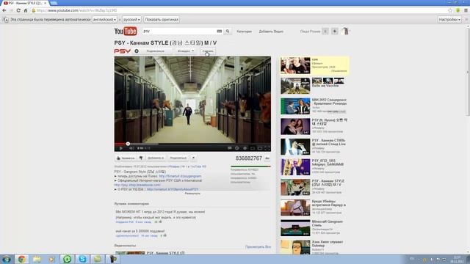Open translate bar Настройки dropdown
The width and height of the screenshot is (470, 264).
click(x=449, y=20)
